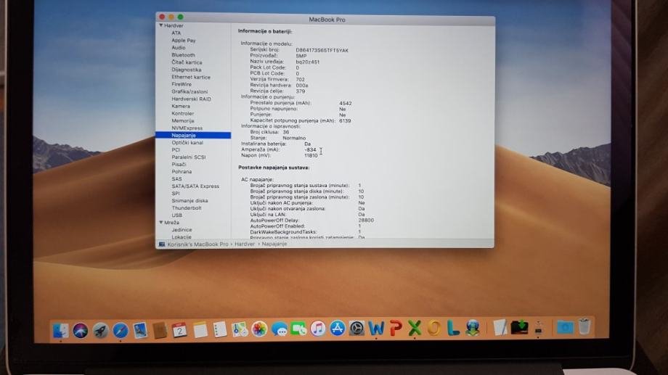The image size is (668, 375).
Task: Select highlighted Napajanje sidebar item
Action: coord(193,135)
